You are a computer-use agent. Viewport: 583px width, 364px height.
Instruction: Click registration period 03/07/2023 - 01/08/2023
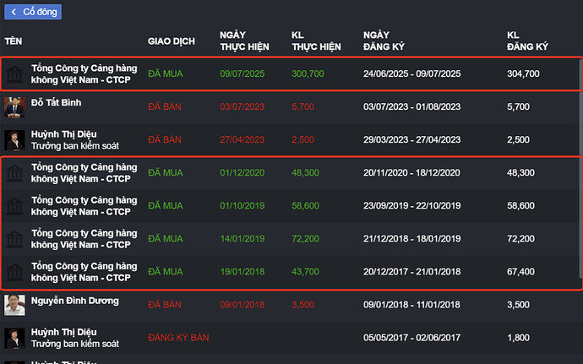tap(412, 107)
